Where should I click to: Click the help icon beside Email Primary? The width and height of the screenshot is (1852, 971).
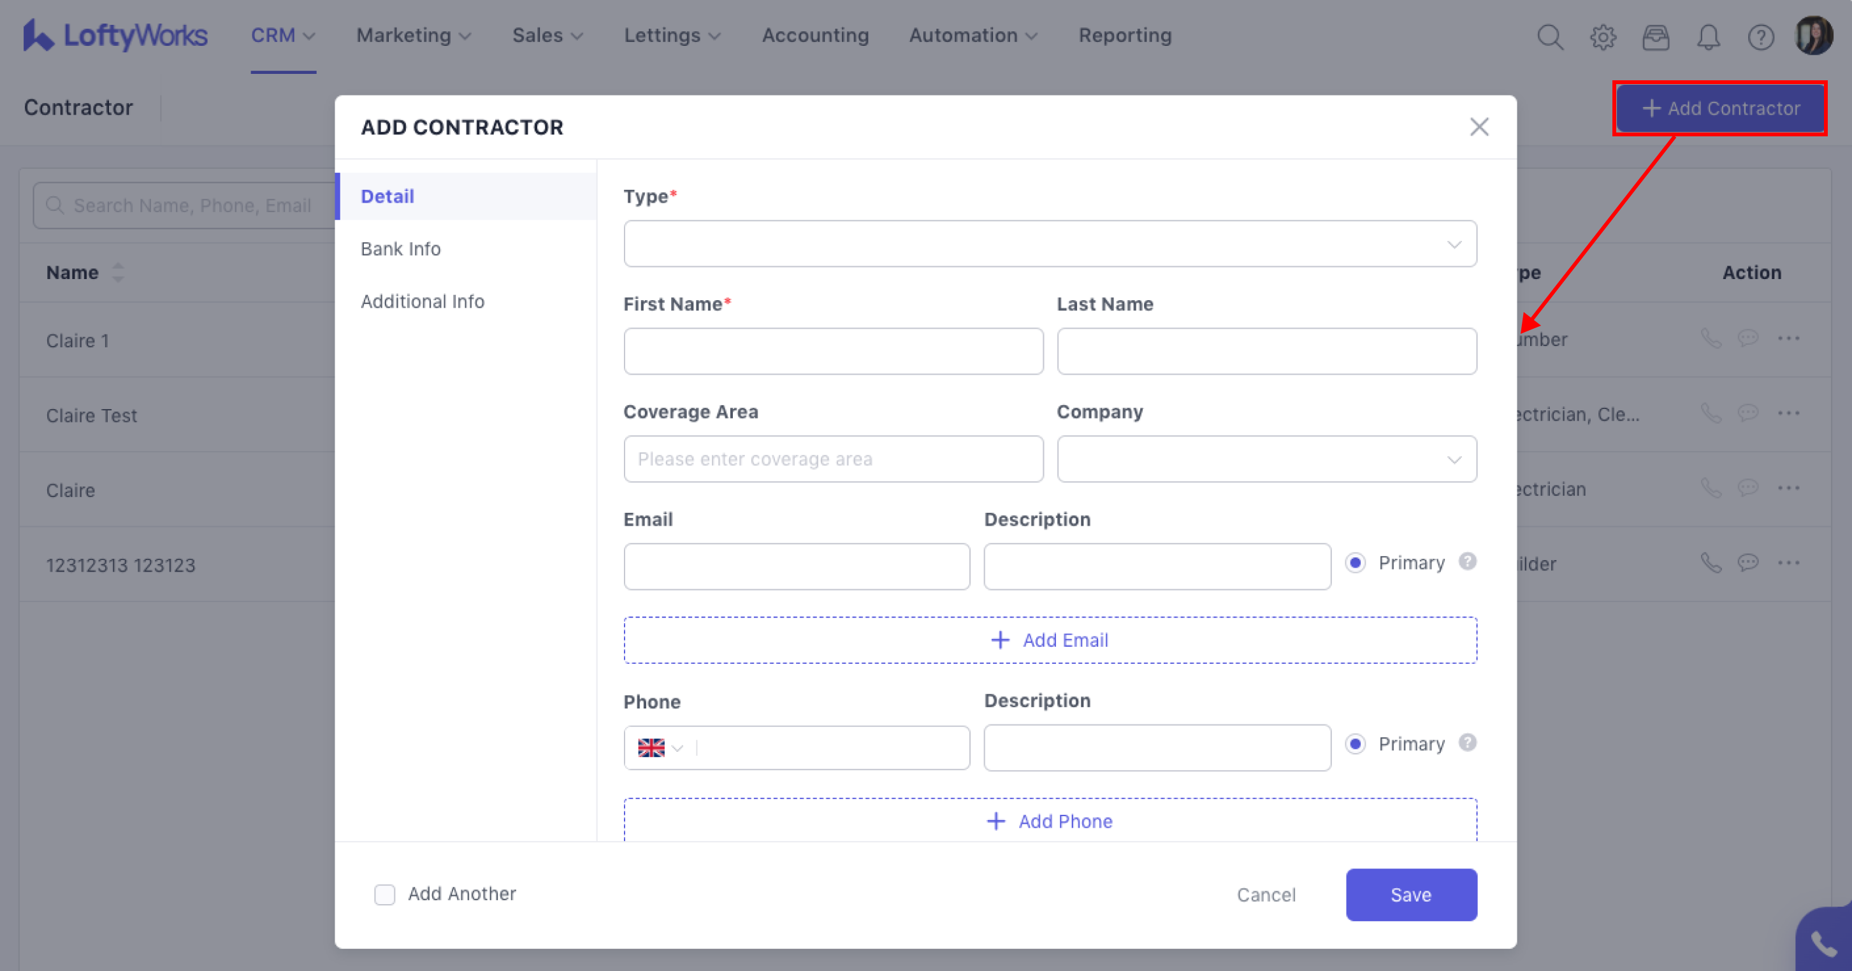1467,561
